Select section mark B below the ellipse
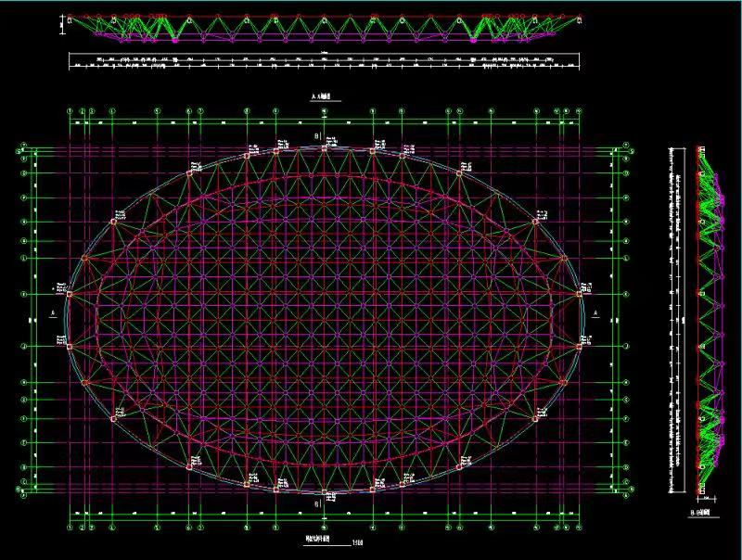742x560 pixels. (318, 503)
